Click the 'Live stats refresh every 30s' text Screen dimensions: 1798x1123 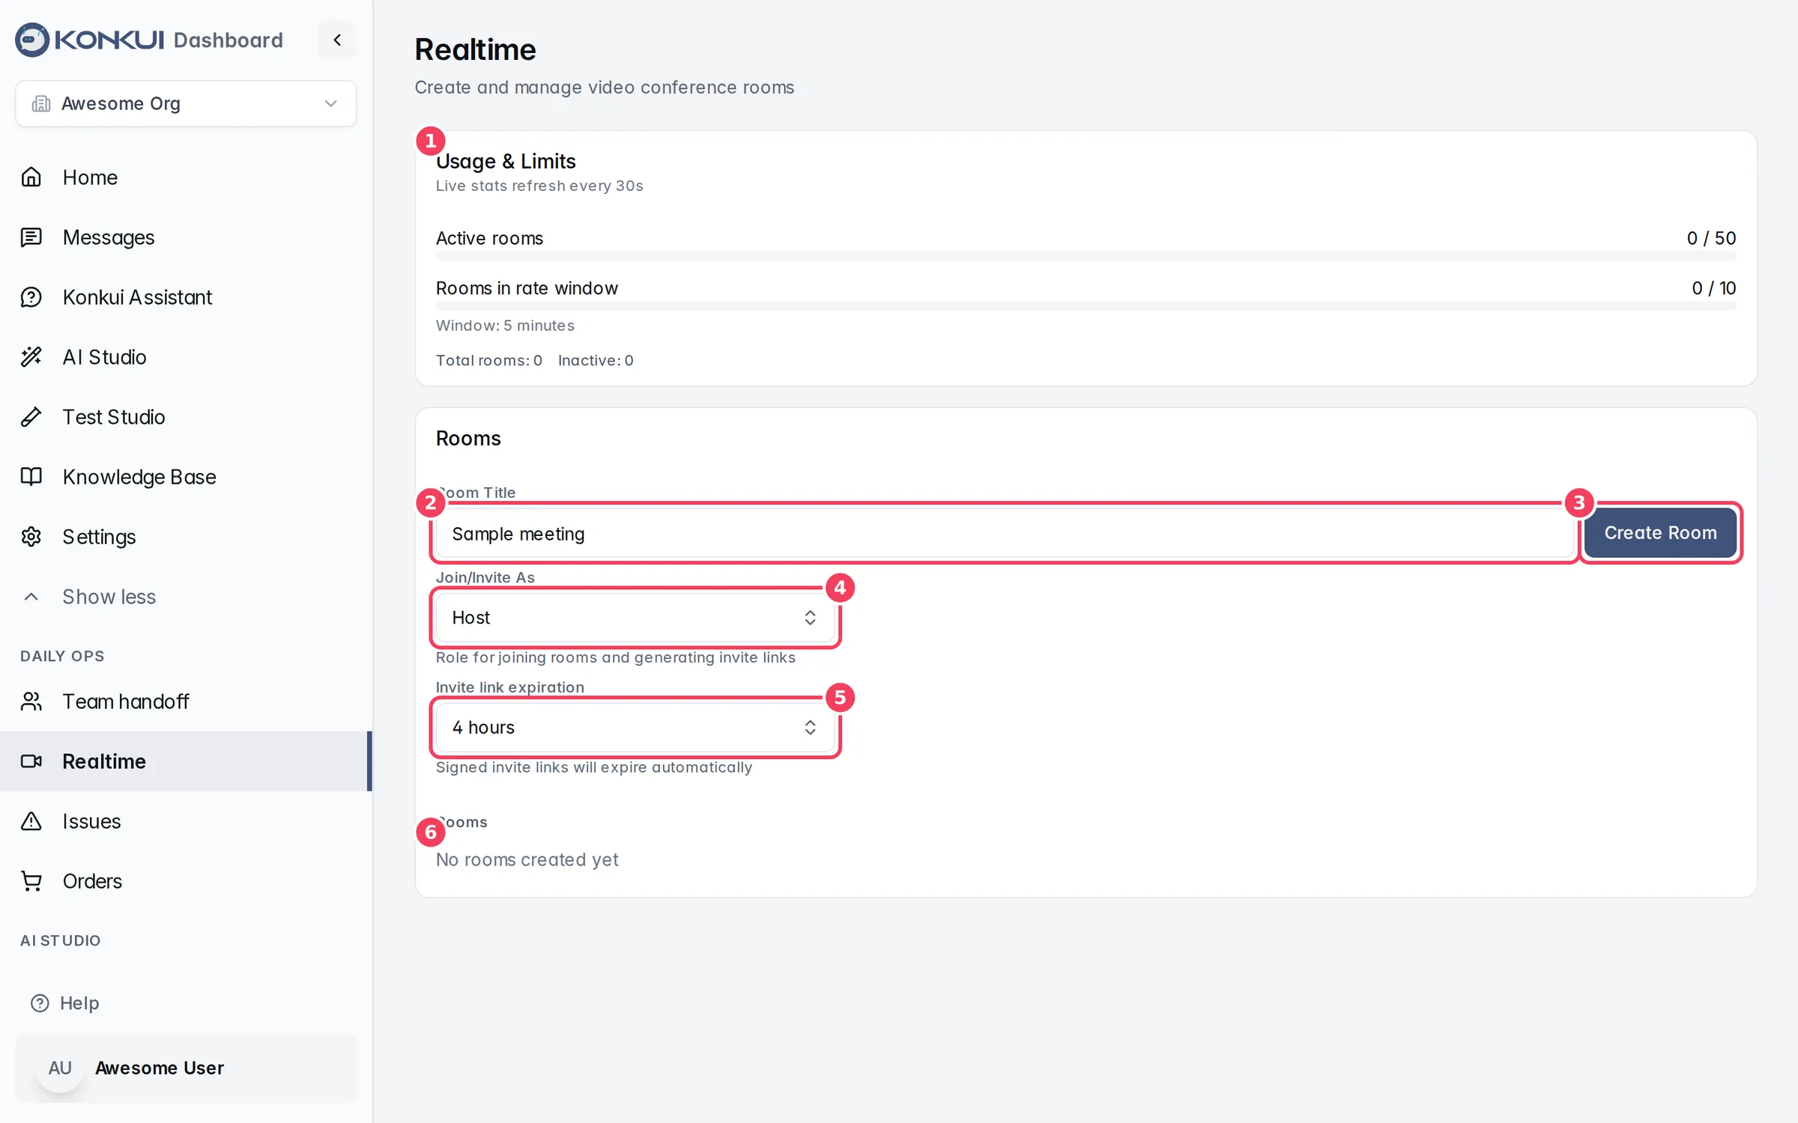click(x=539, y=186)
